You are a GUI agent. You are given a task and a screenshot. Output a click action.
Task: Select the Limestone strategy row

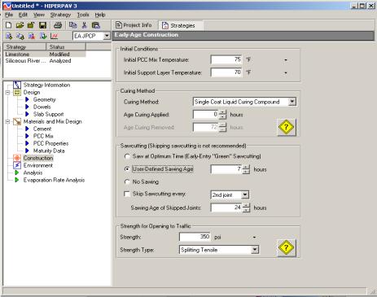pyautogui.click(x=45, y=55)
